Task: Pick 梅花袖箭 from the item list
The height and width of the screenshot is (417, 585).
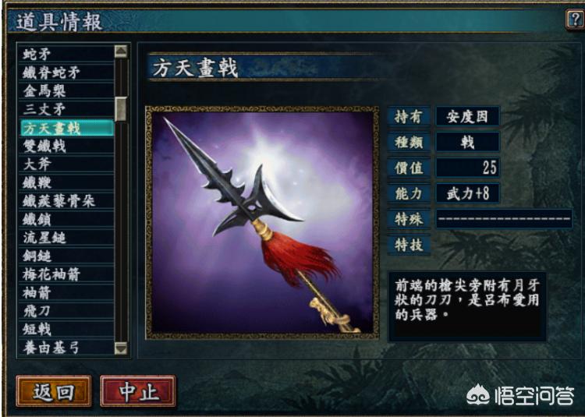Action: click(x=66, y=274)
